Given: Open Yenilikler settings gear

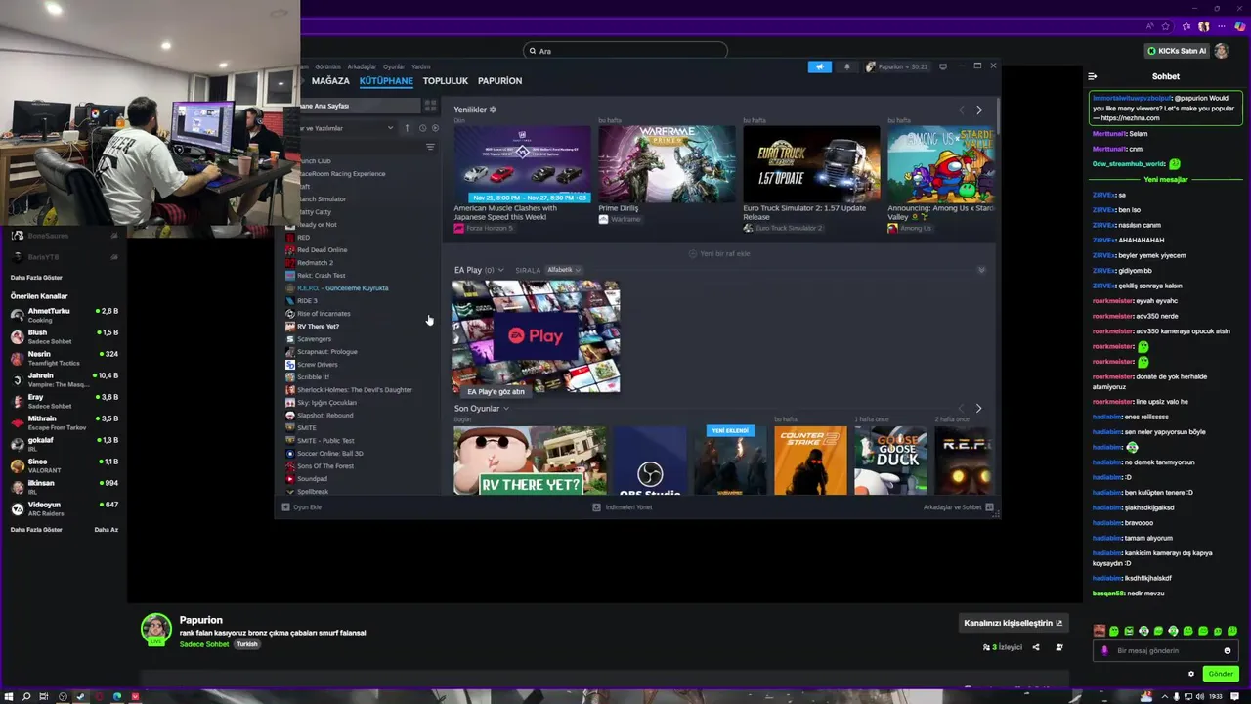Looking at the screenshot, I should tap(493, 110).
